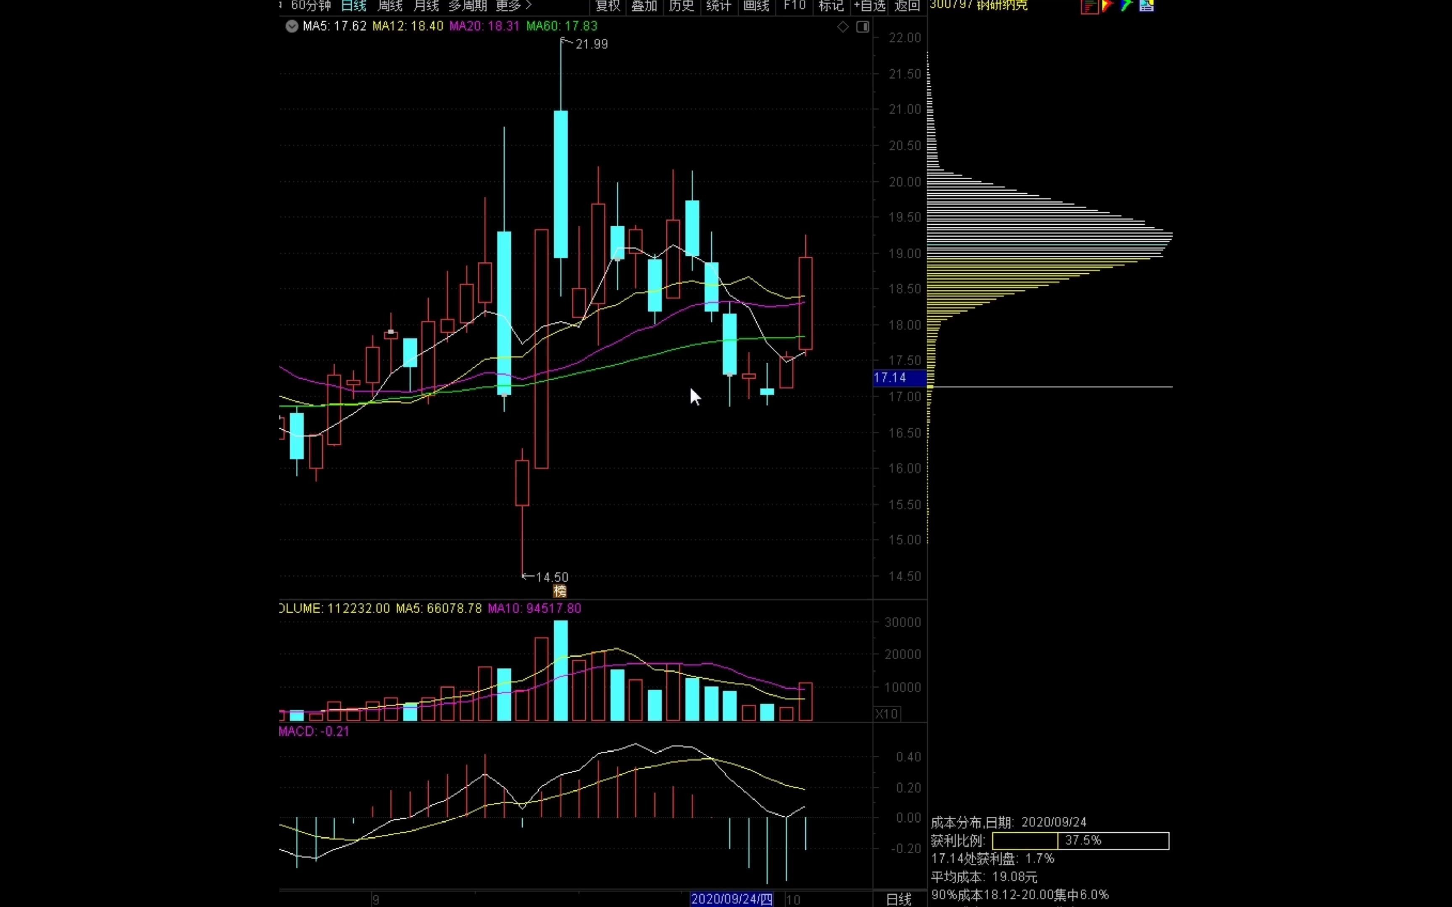The height and width of the screenshot is (907, 1452).
Task: Click the 榜 badge under the candlestick
Action: pyautogui.click(x=560, y=592)
